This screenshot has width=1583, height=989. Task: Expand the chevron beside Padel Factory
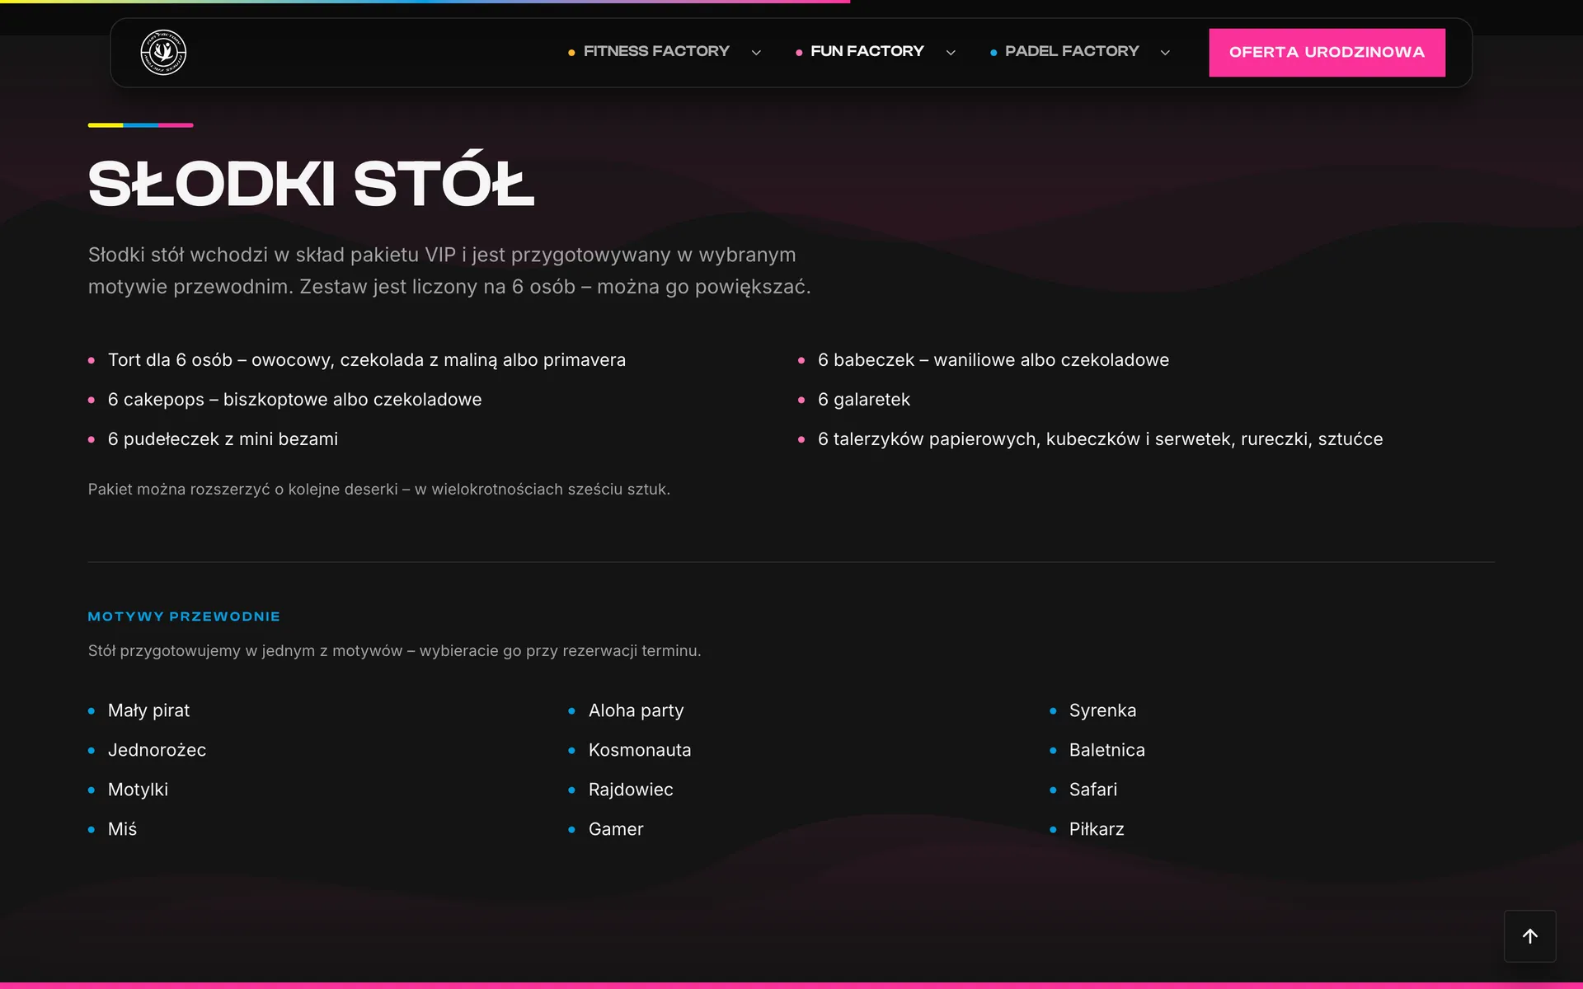tap(1165, 53)
